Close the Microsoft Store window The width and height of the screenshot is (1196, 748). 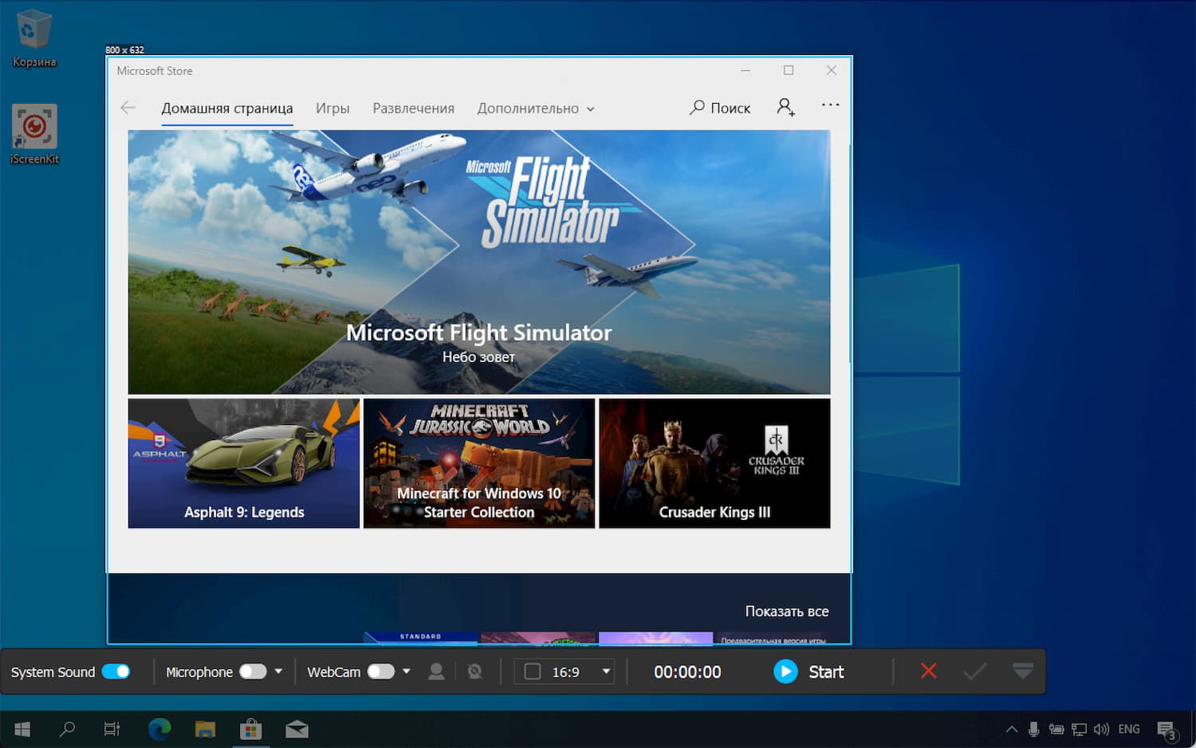coord(832,70)
